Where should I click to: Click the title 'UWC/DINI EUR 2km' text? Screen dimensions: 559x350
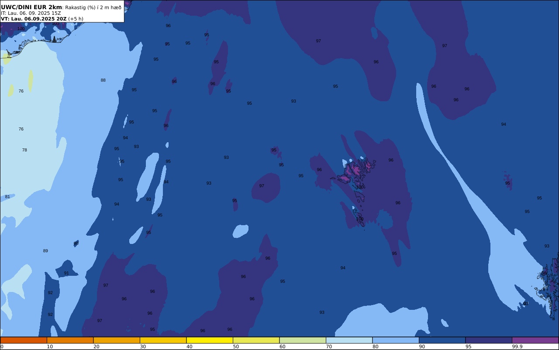click(x=31, y=7)
